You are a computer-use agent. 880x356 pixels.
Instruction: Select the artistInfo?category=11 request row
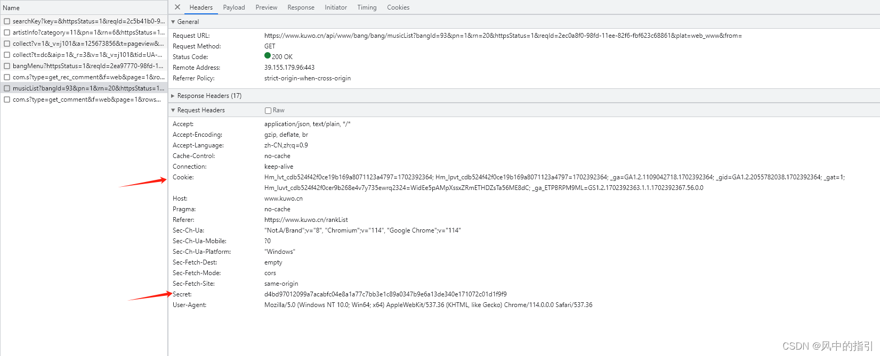tap(84, 32)
